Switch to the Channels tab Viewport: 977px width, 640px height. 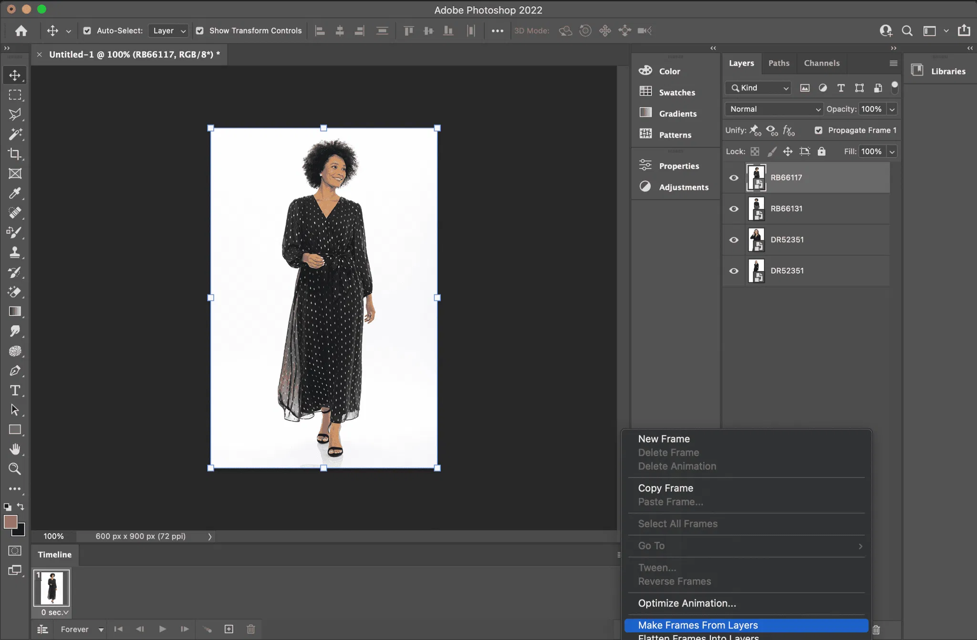click(x=821, y=63)
